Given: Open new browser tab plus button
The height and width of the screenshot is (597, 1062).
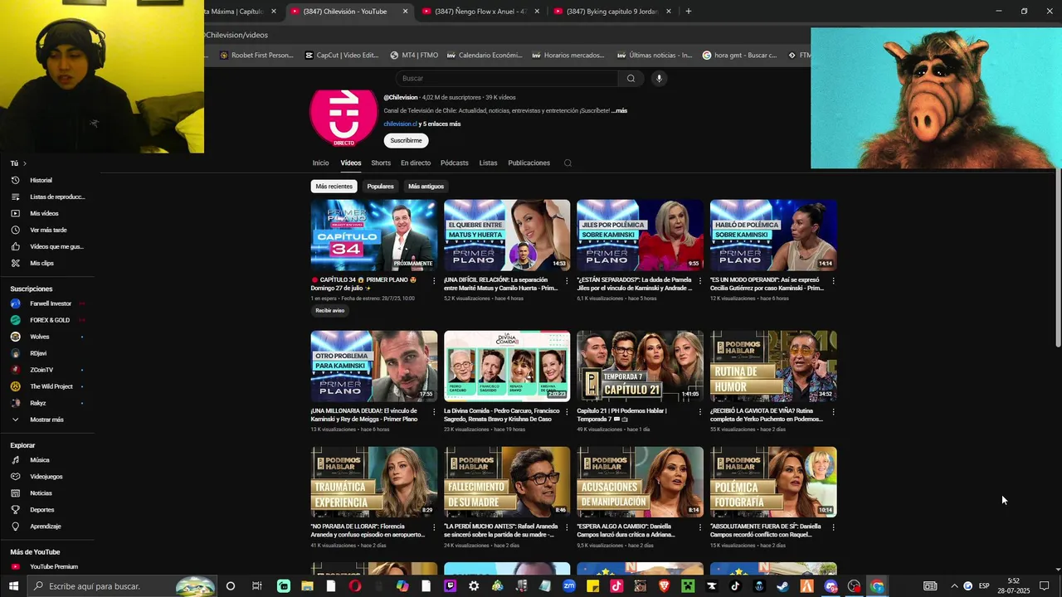Looking at the screenshot, I should [688, 12].
